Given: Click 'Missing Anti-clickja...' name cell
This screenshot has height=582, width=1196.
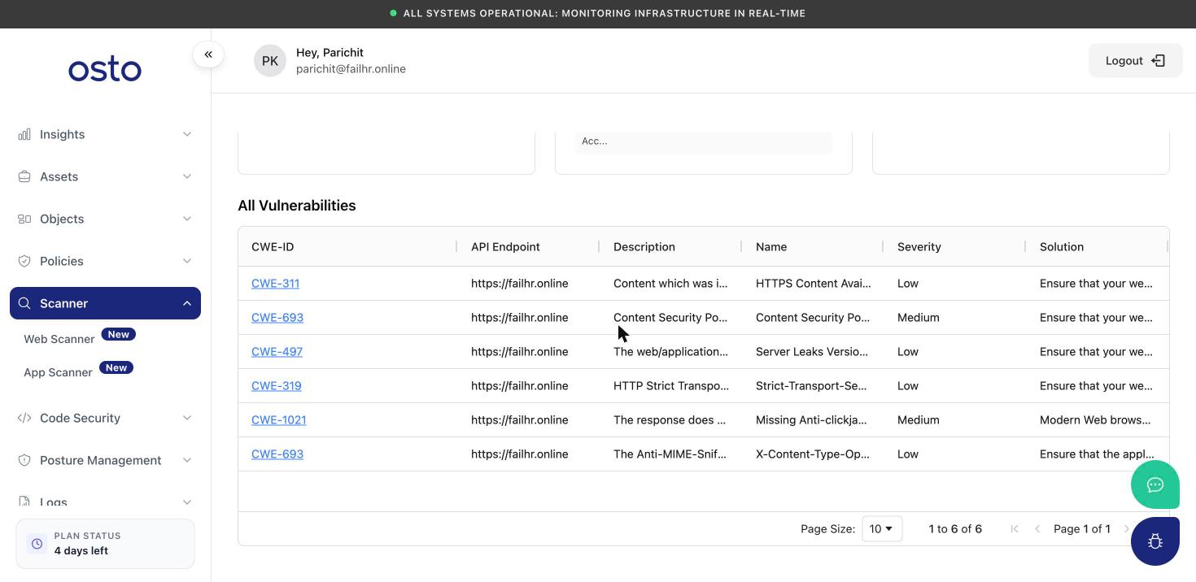Looking at the screenshot, I should pos(811,420).
